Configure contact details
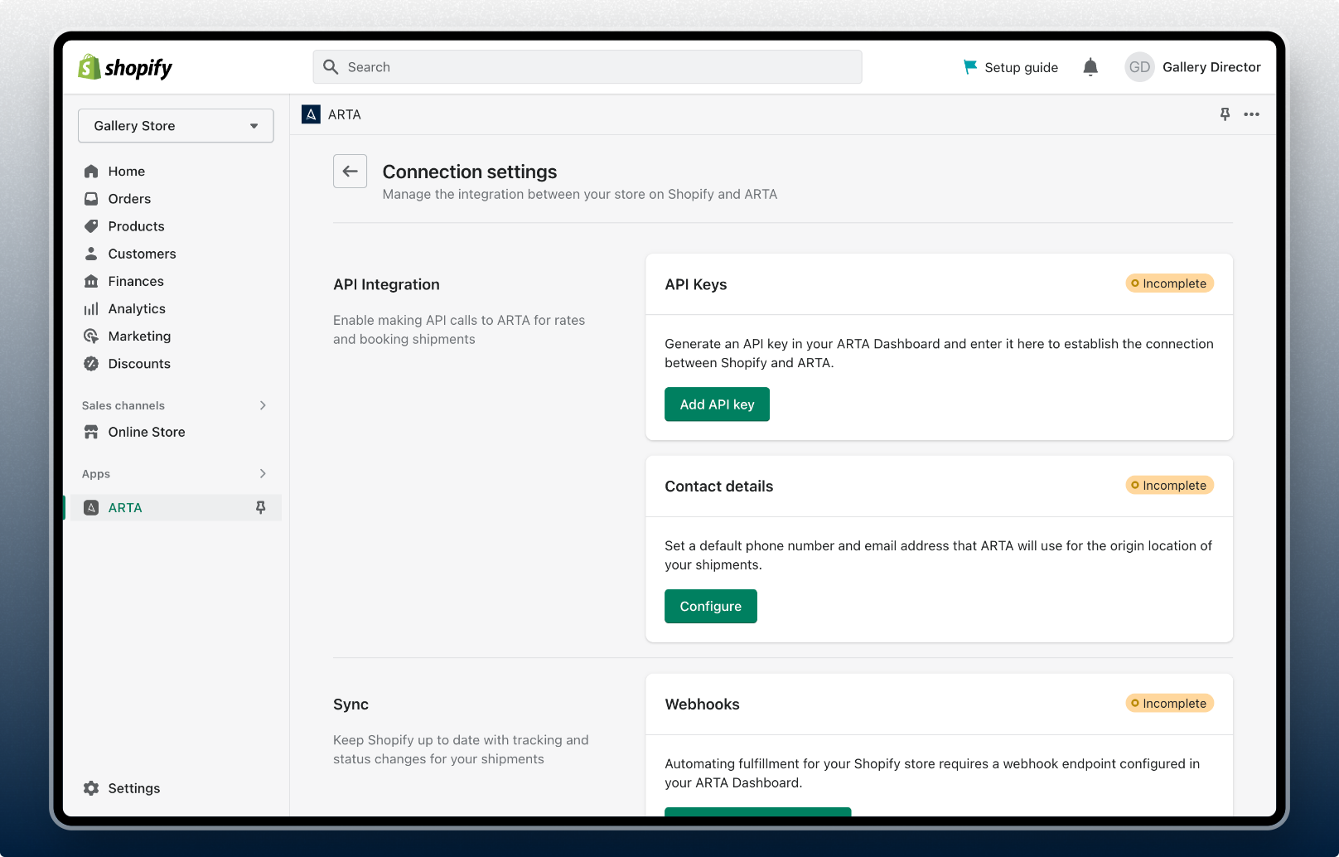Screen dimensions: 1339x857 click(x=710, y=606)
